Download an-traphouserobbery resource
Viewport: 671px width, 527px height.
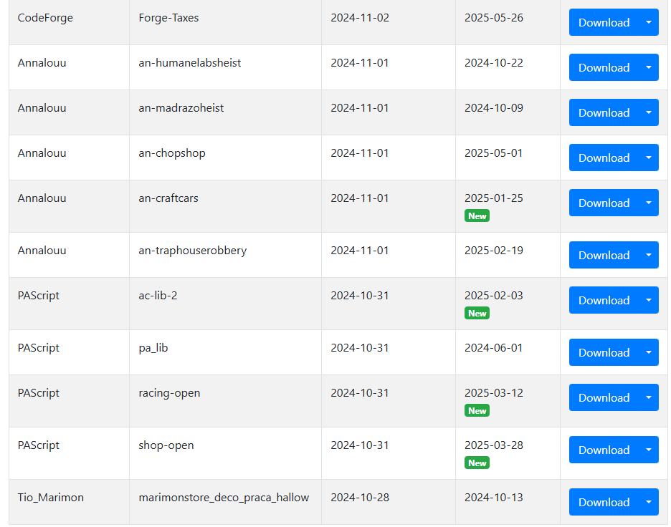point(604,255)
